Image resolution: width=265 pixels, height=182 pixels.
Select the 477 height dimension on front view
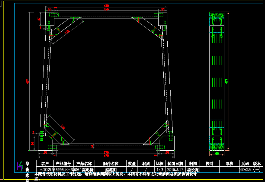(28, 82)
